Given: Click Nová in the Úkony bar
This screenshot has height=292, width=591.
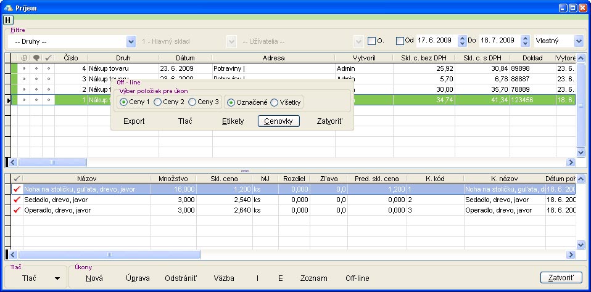Looking at the screenshot, I should coord(94,278).
